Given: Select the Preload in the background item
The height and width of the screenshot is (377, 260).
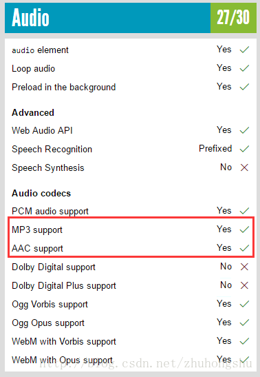Looking at the screenshot, I should tap(63, 88).
